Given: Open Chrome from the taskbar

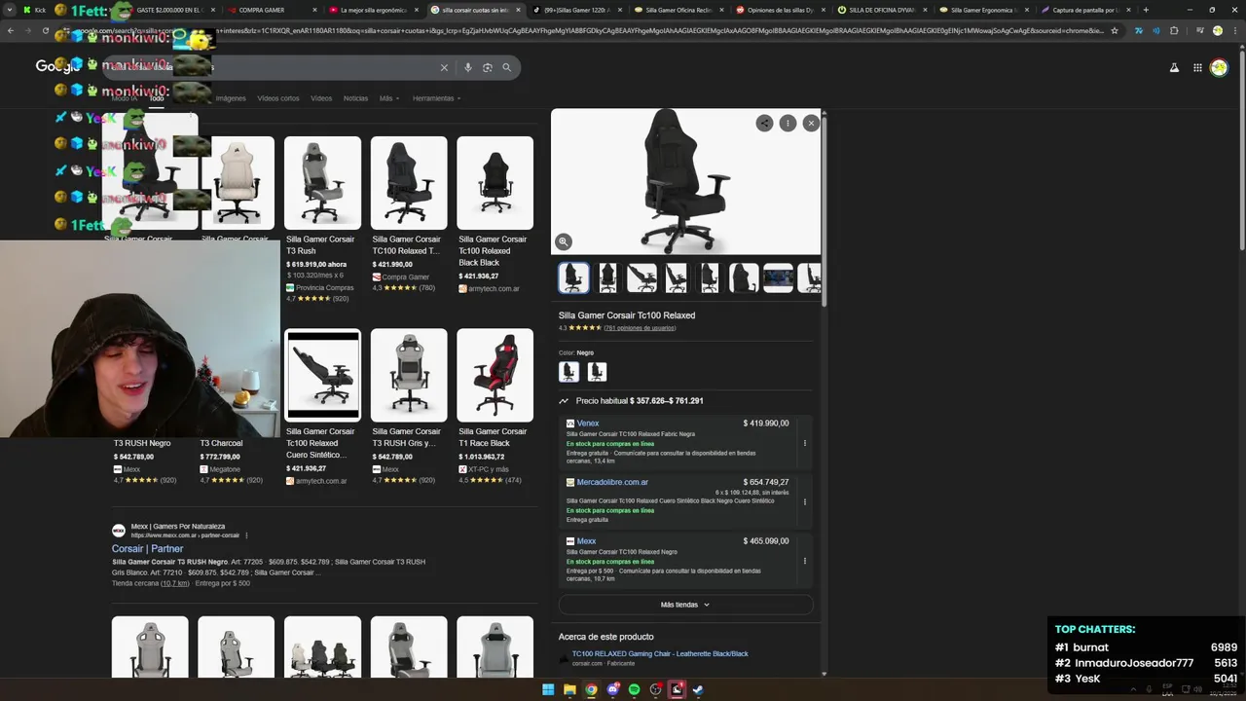Looking at the screenshot, I should [591, 689].
